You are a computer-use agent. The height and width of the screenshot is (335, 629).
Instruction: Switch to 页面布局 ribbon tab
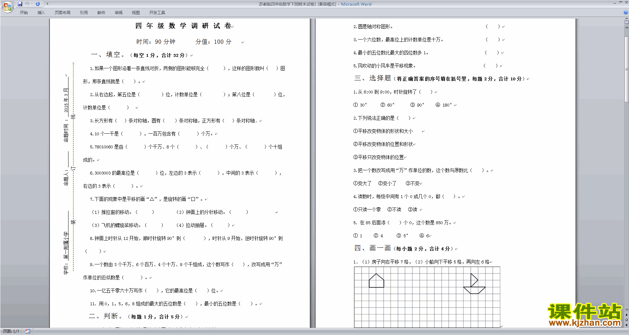tap(63, 12)
